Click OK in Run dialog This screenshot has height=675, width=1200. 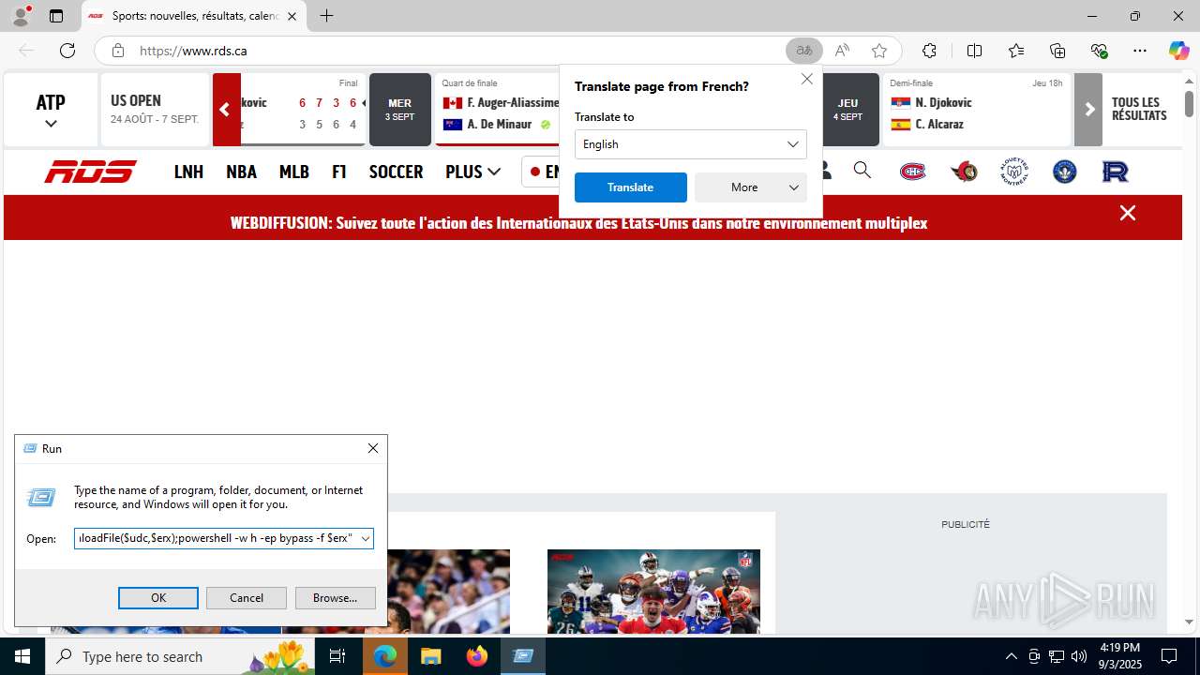[158, 598]
